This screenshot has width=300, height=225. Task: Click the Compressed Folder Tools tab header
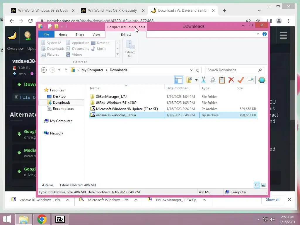tap(126, 27)
